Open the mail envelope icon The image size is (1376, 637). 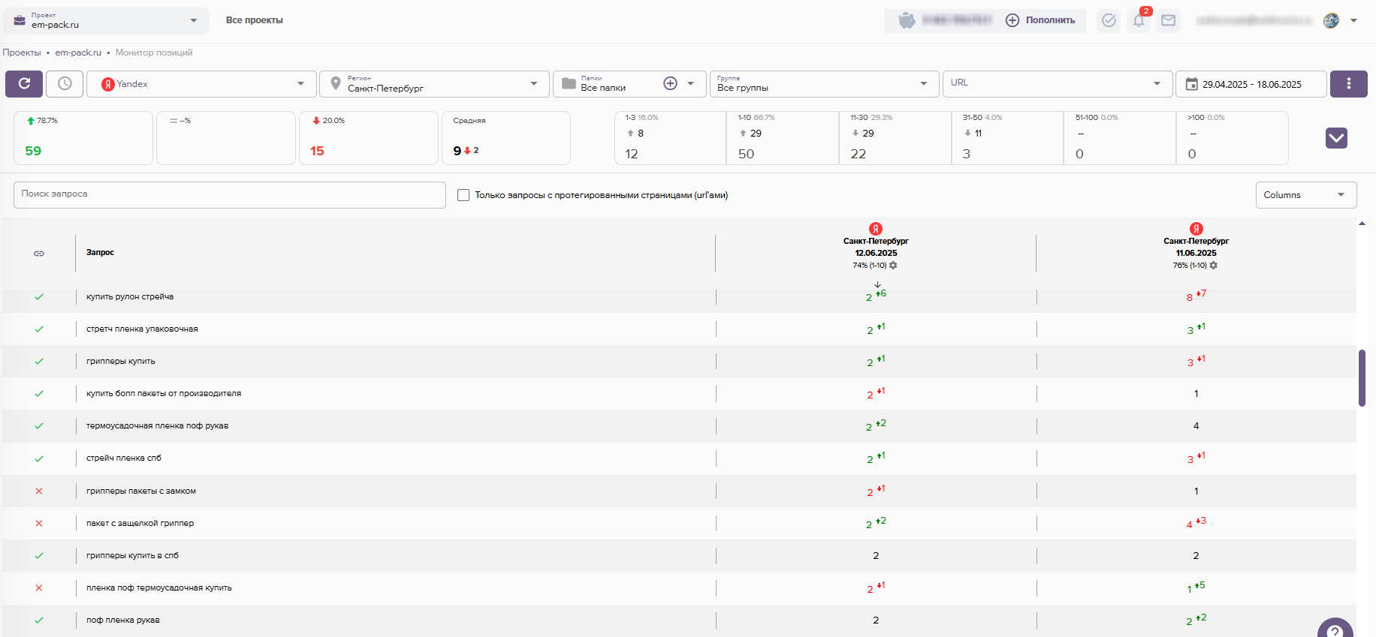[1168, 20]
